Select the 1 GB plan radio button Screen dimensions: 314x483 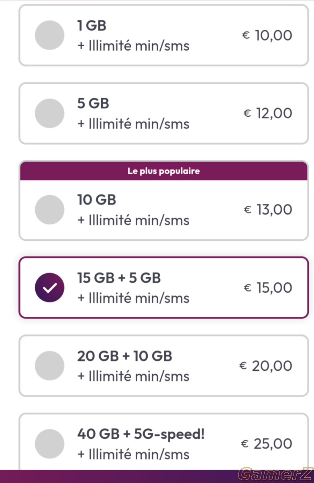pyautogui.click(x=50, y=35)
